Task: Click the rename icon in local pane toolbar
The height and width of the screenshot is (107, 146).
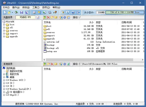Action: pos(56,64)
